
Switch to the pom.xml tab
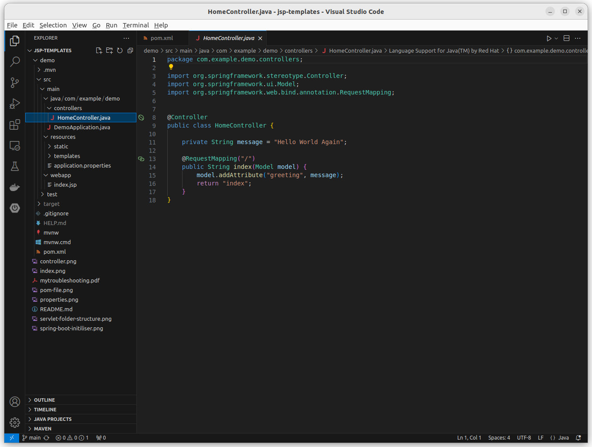(162, 38)
